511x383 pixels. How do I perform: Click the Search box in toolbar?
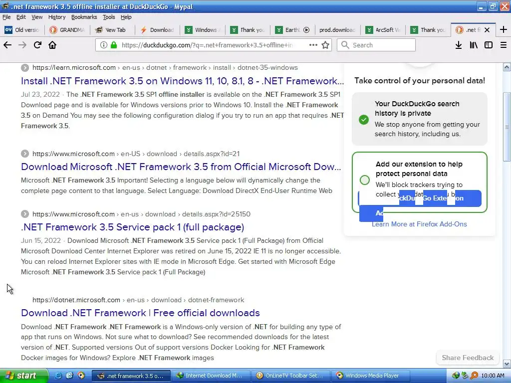[376, 45]
